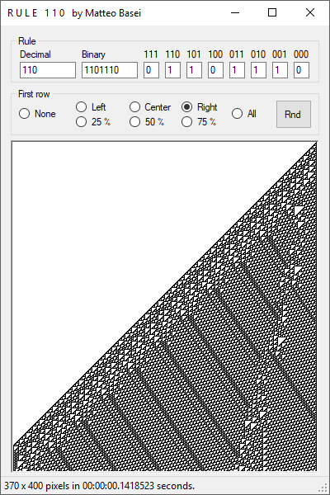Click the cellular automaton pattern canvas

164,307
